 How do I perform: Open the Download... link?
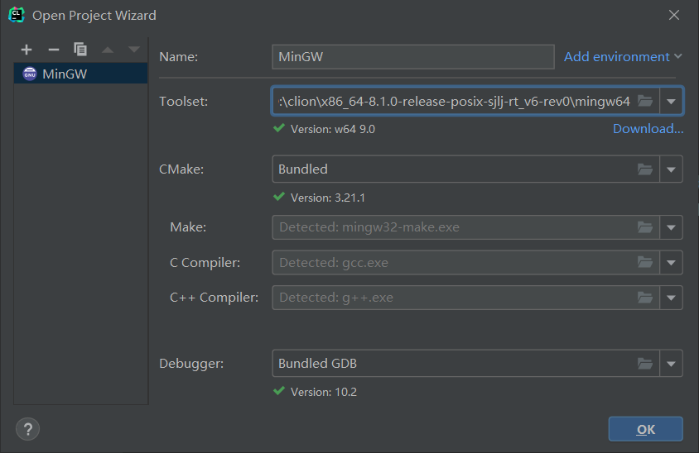648,129
